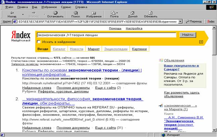This screenshot has height=137, width=217.
Task: Open the Настройка link
Action: pyautogui.click(x=134, y=29)
